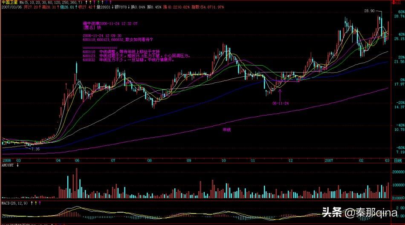Image resolution: width=405 pixels, height=225 pixels.
Task: Click the AMOUNT indicator label
Action: point(8,165)
